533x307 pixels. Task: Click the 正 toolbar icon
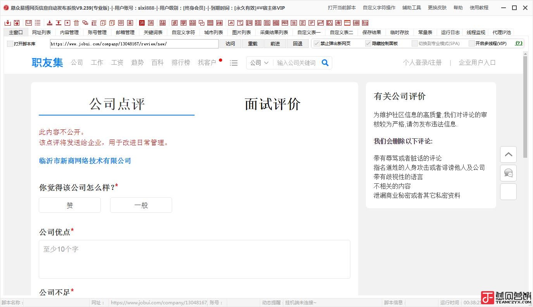coord(302,23)
